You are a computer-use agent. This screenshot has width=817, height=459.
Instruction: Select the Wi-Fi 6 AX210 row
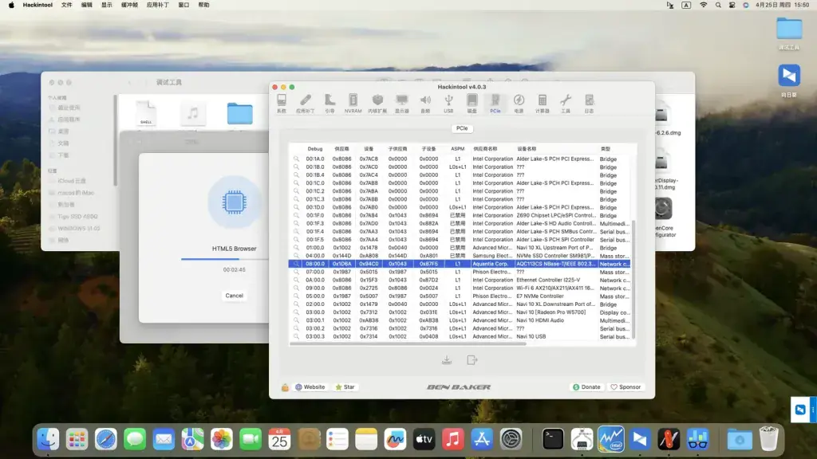click(460, 288)
